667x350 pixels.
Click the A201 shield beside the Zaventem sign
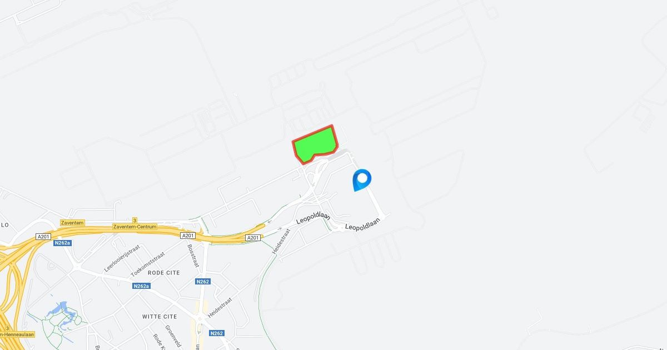click(43, 237)
